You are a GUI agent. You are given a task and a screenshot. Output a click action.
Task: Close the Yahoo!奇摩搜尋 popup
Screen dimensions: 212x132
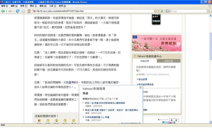coord(140,87)
